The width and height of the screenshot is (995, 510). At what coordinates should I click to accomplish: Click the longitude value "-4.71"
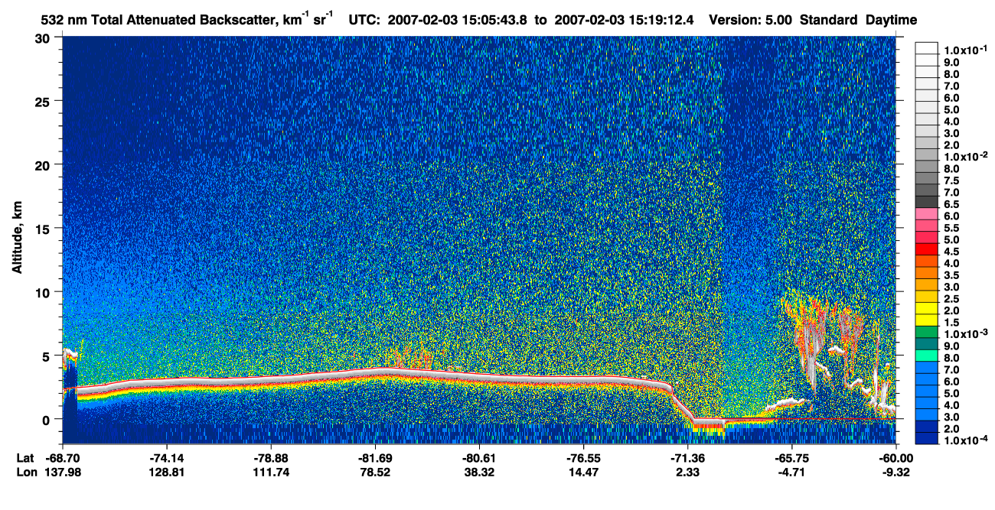pyautogui.click(x=791, y=472)
